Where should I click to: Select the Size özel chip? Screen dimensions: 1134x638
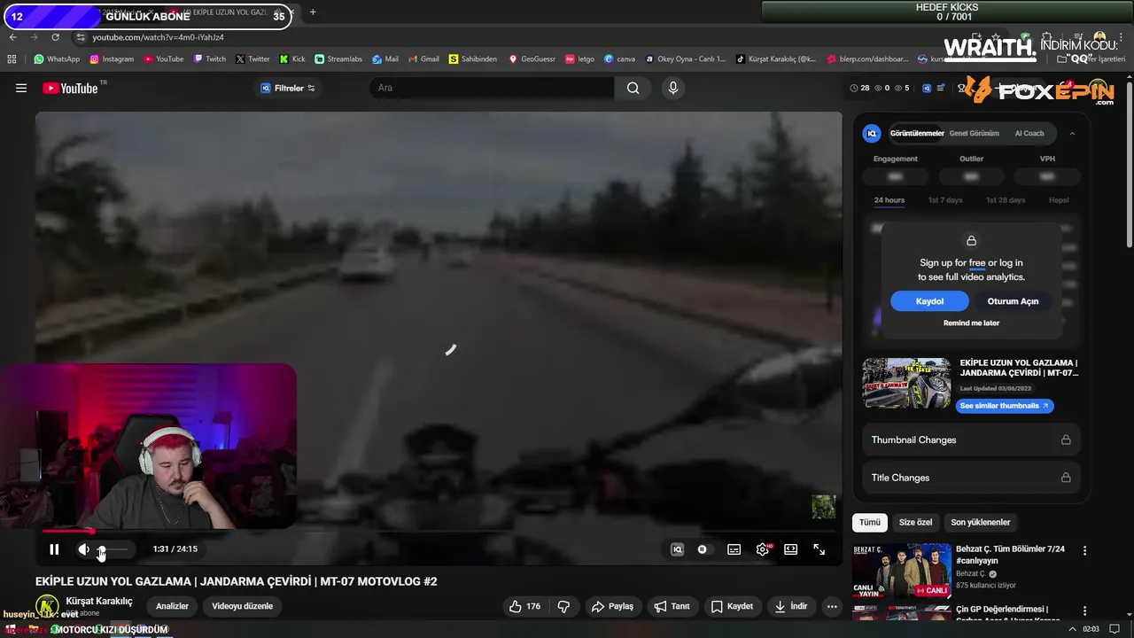click(x=915, y=522)
